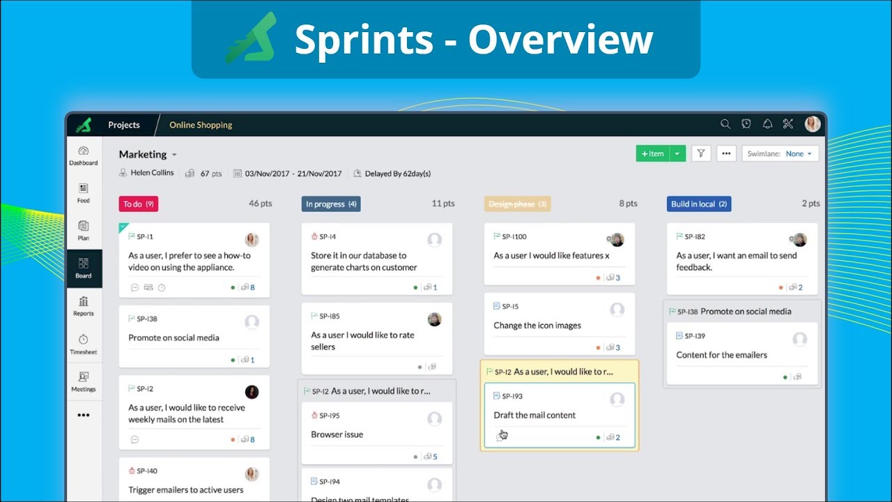Switch to the Feed sidebar tab
This screenshot has width=892, height=502.
click(84, 193)
